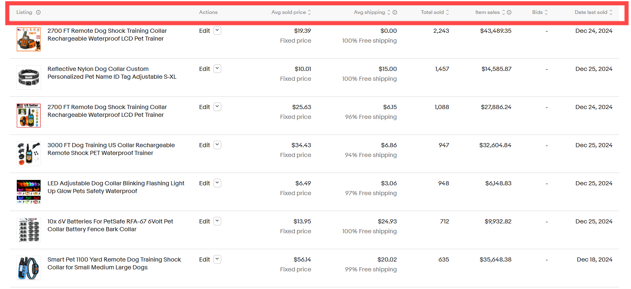
Task: Open Edit dropdown arrow for 10x 6V Batteries
Action: click(x=217, y=221)
